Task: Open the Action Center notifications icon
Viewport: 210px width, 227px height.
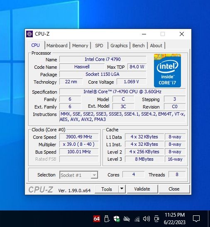Action: click(x=196, y=219)
